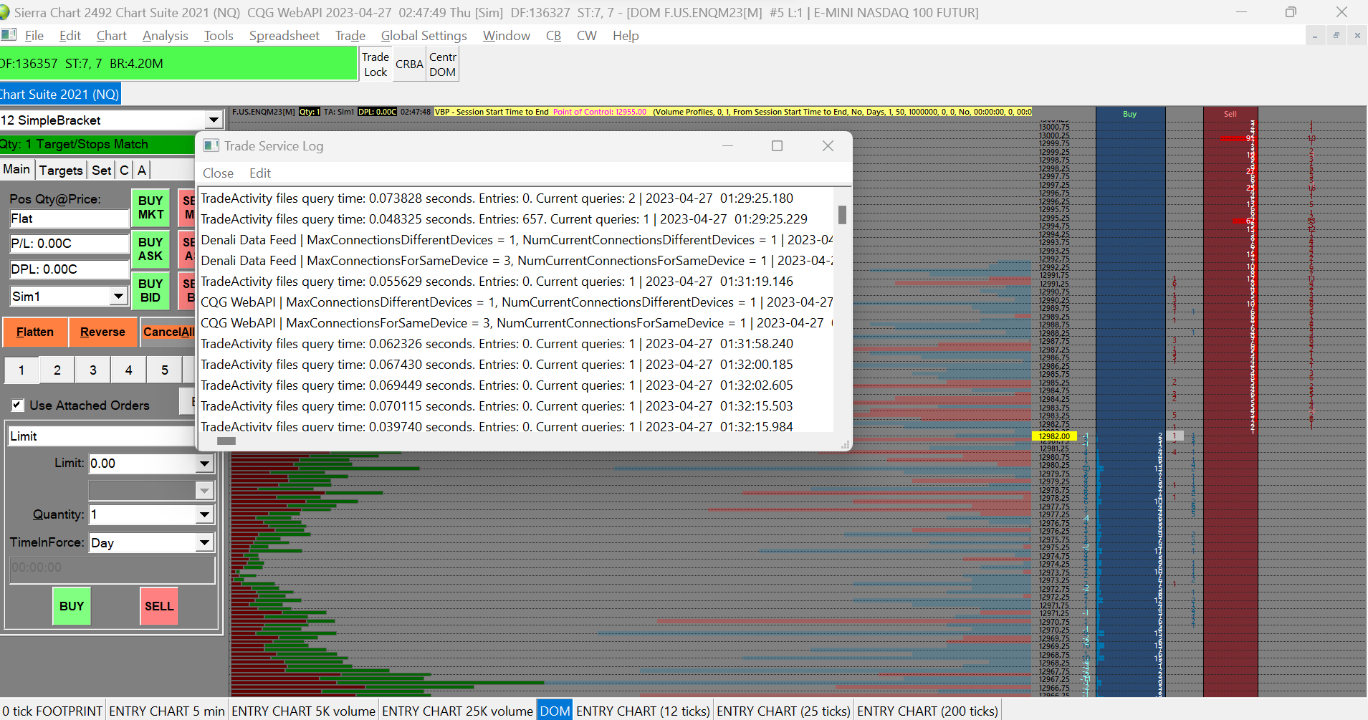Select quantity preset 5
The image size is (1368, 720).
click(x=165, y=370)
